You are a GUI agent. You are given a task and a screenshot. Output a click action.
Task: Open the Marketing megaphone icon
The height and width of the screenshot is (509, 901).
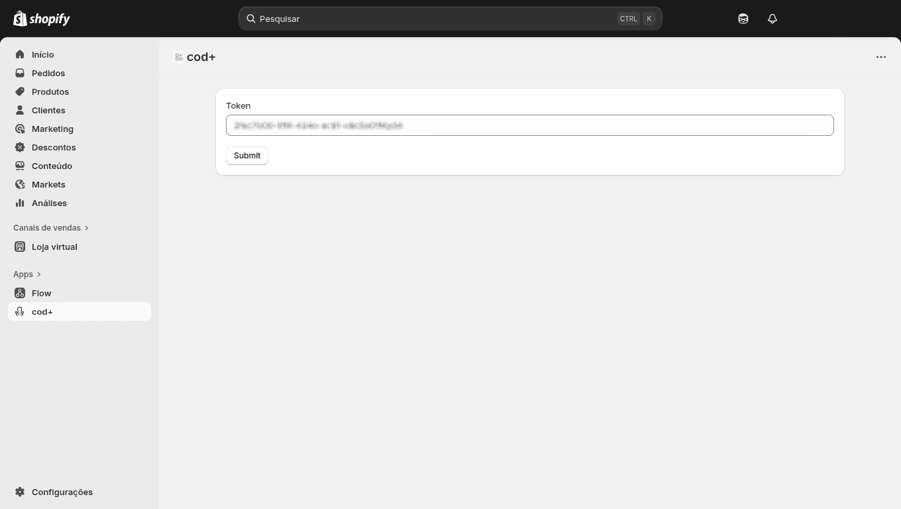pos(20,129)
